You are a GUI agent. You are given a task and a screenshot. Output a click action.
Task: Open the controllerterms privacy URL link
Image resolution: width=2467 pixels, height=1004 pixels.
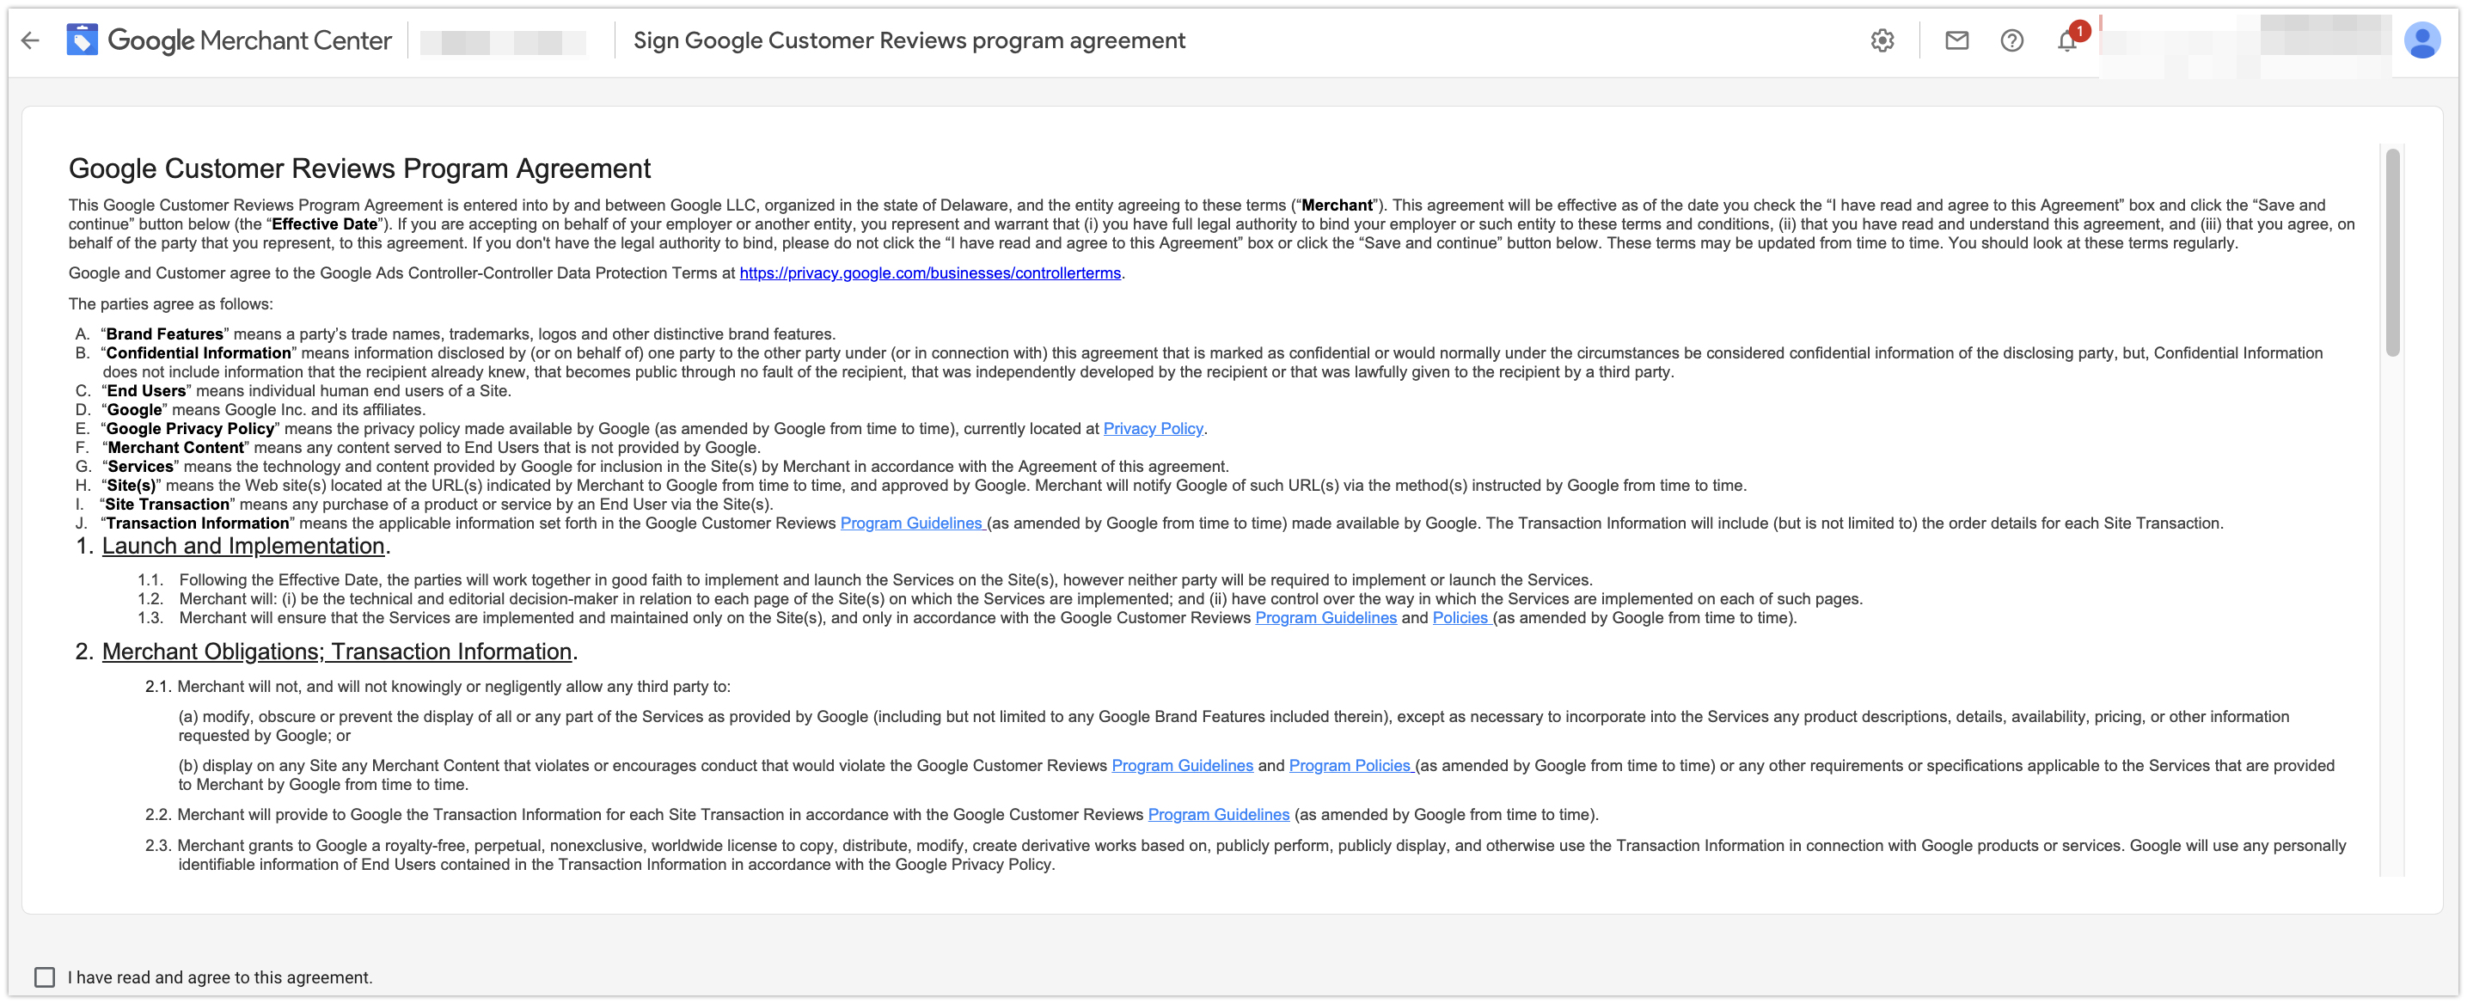(929, 273)
